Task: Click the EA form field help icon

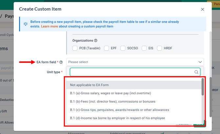Action: 61,62
